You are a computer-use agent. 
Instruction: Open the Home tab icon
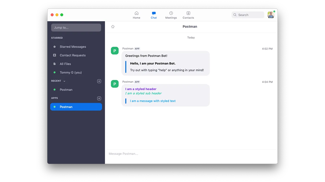click(136, 13)
